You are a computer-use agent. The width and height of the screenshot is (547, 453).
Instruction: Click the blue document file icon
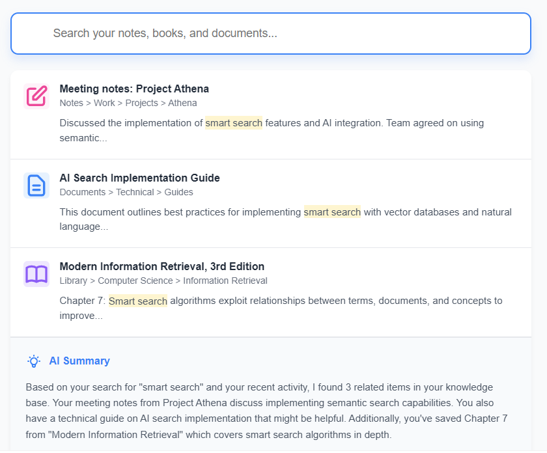pyautogui.click(x=36, y=185)
